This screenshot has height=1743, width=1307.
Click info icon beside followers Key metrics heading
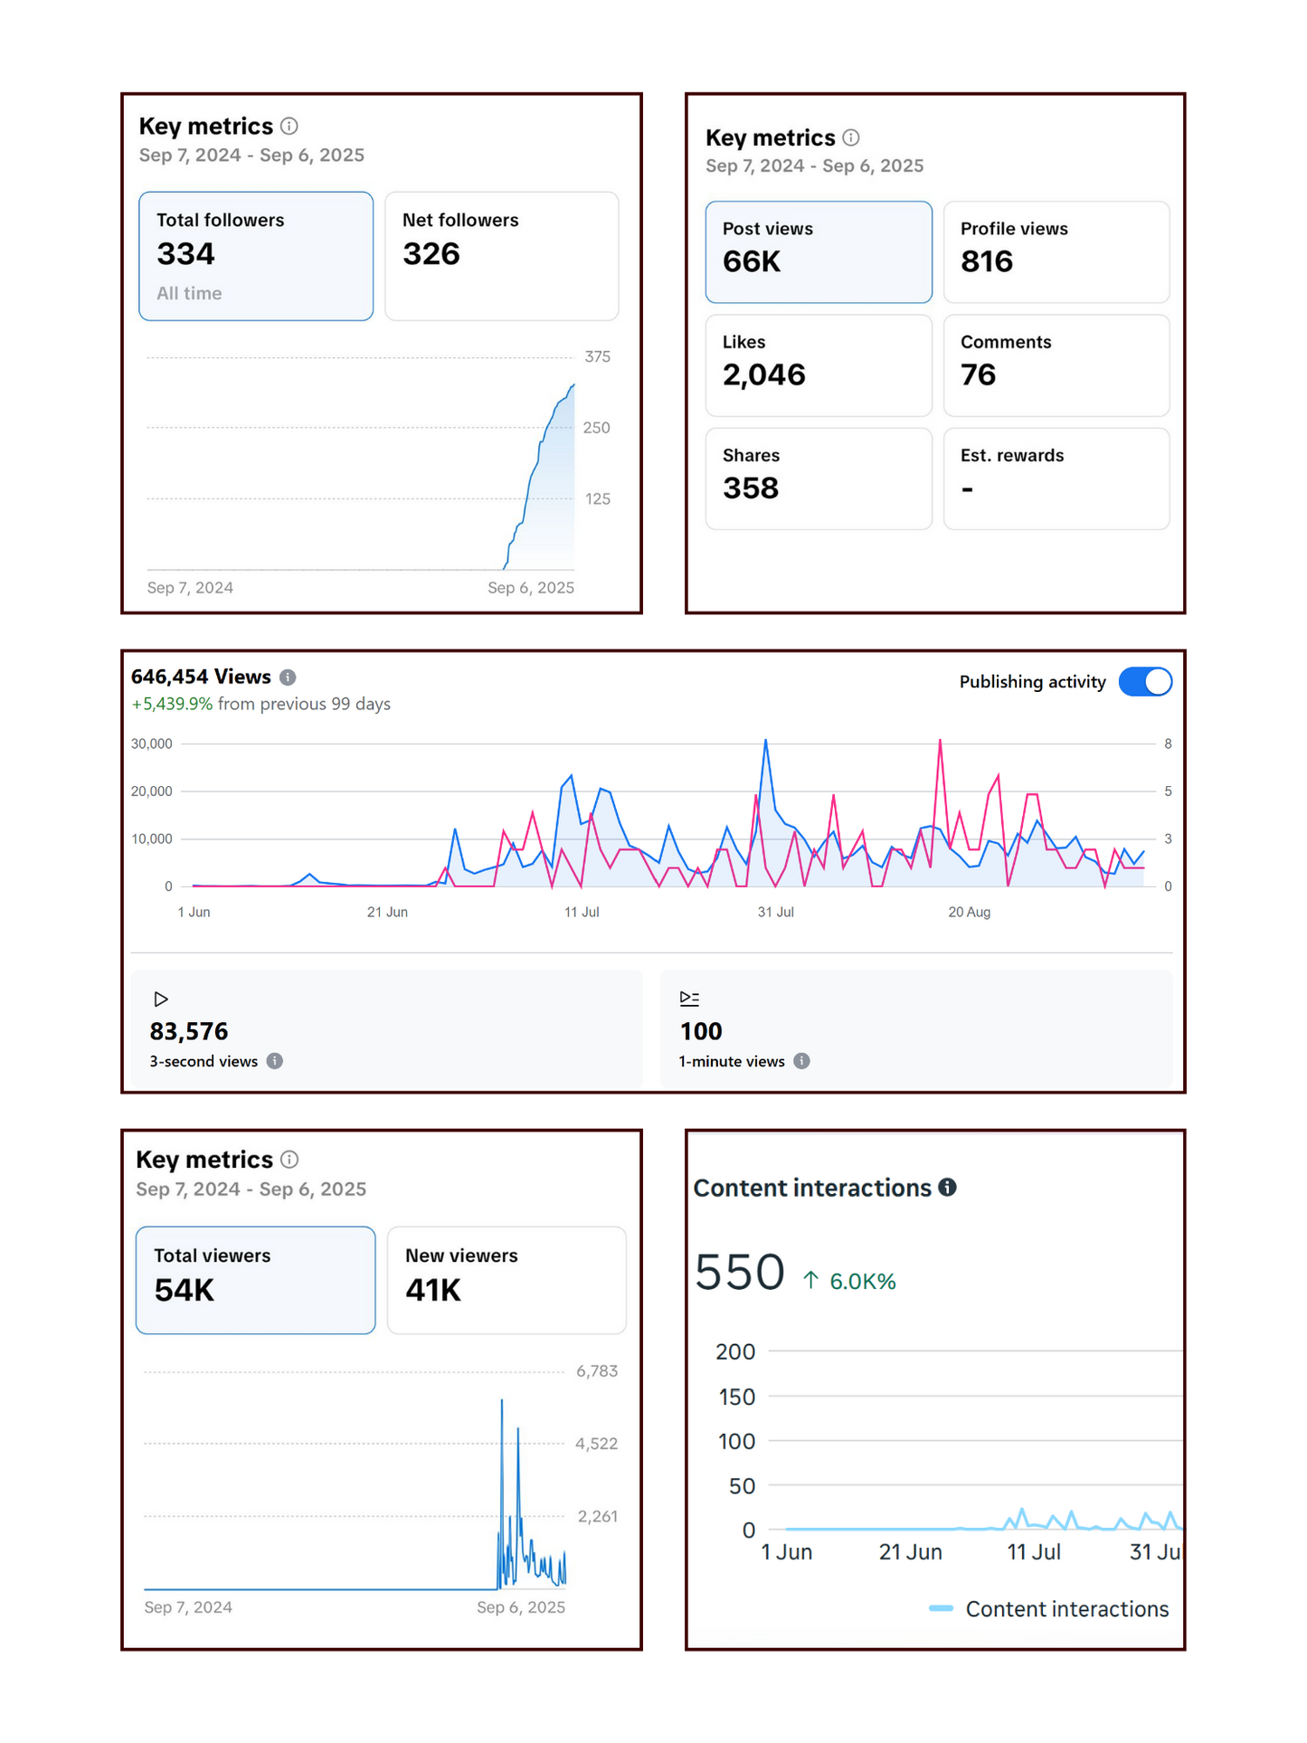(289, 126)
